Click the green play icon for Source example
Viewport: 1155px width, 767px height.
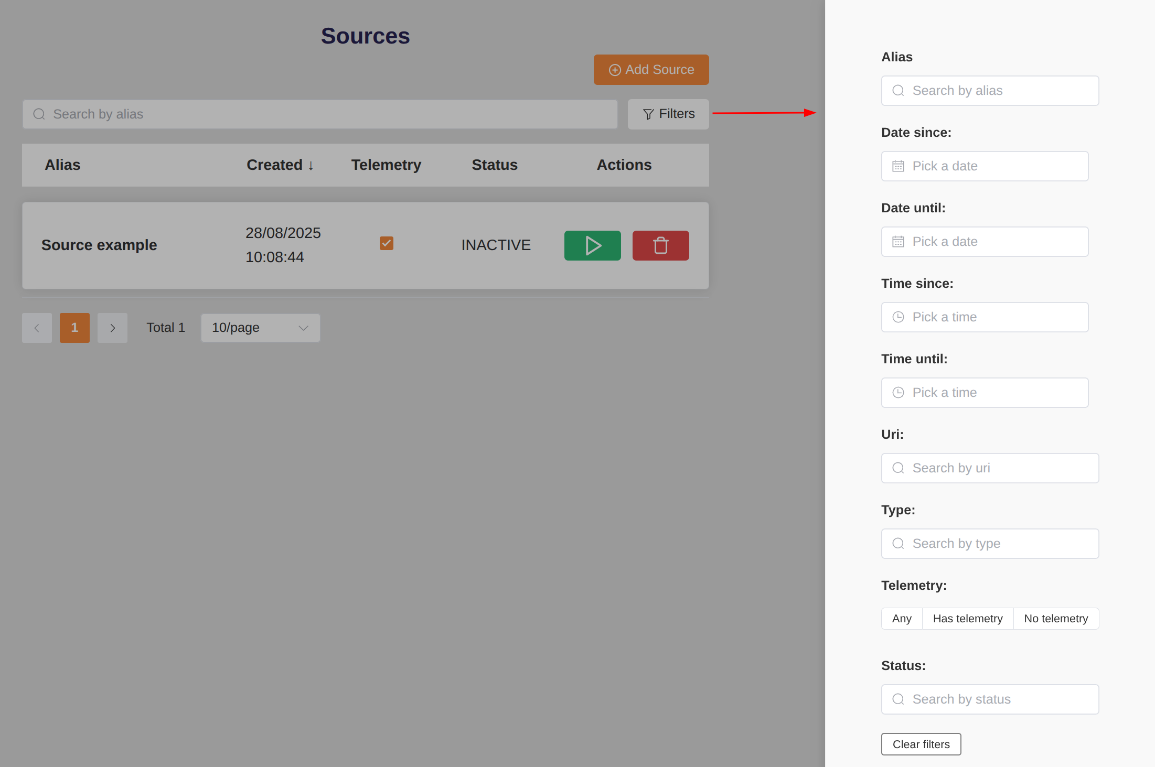592,245
